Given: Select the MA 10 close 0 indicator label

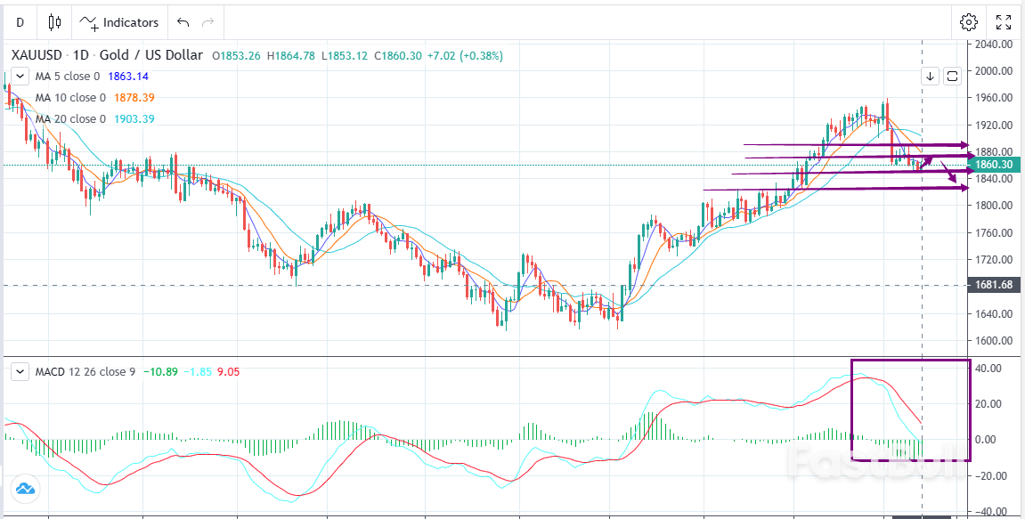Looking at the screenshot, I should pos(70,97).
